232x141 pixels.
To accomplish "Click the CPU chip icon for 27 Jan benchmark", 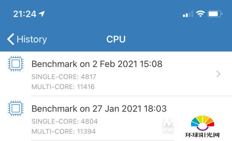I will 15,108.
